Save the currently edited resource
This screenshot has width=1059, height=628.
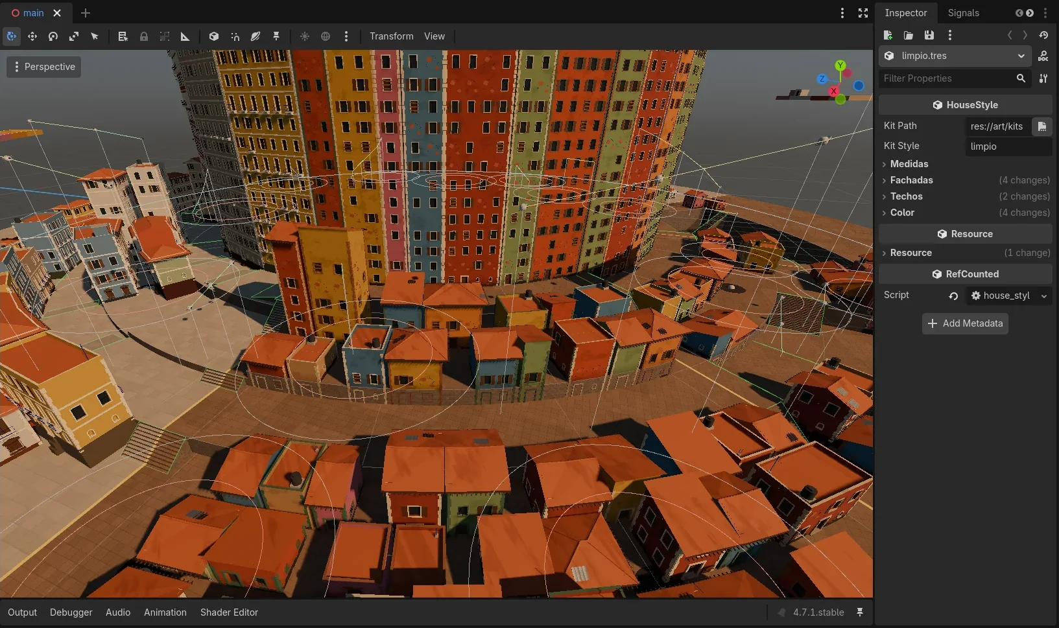929,35
